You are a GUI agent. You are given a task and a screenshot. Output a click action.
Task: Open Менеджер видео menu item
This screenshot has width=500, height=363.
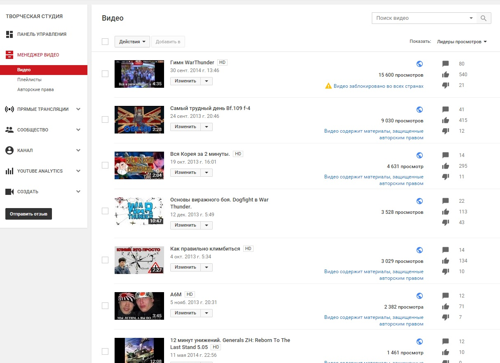(x=38, y=55)
